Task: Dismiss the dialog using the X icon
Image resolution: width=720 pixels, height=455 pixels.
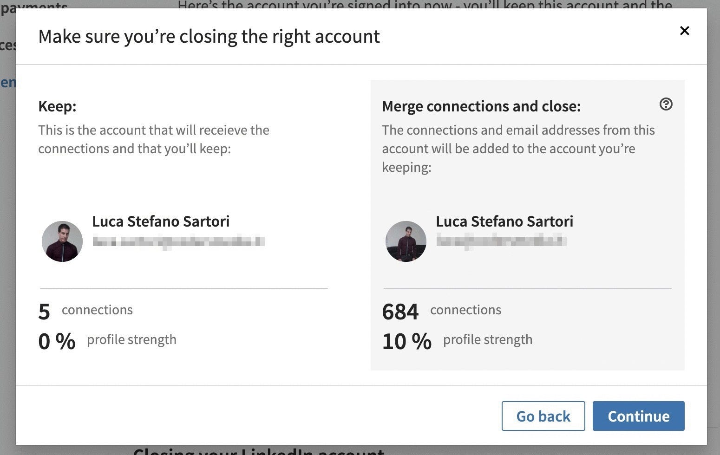Action: point(684,31)
